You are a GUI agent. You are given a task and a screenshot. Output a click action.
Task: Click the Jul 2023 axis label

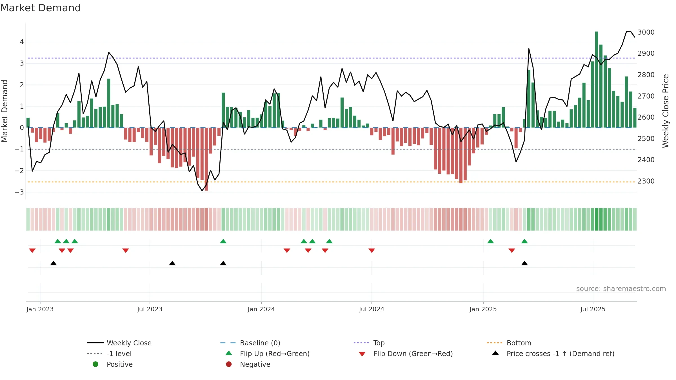[150, 309]
